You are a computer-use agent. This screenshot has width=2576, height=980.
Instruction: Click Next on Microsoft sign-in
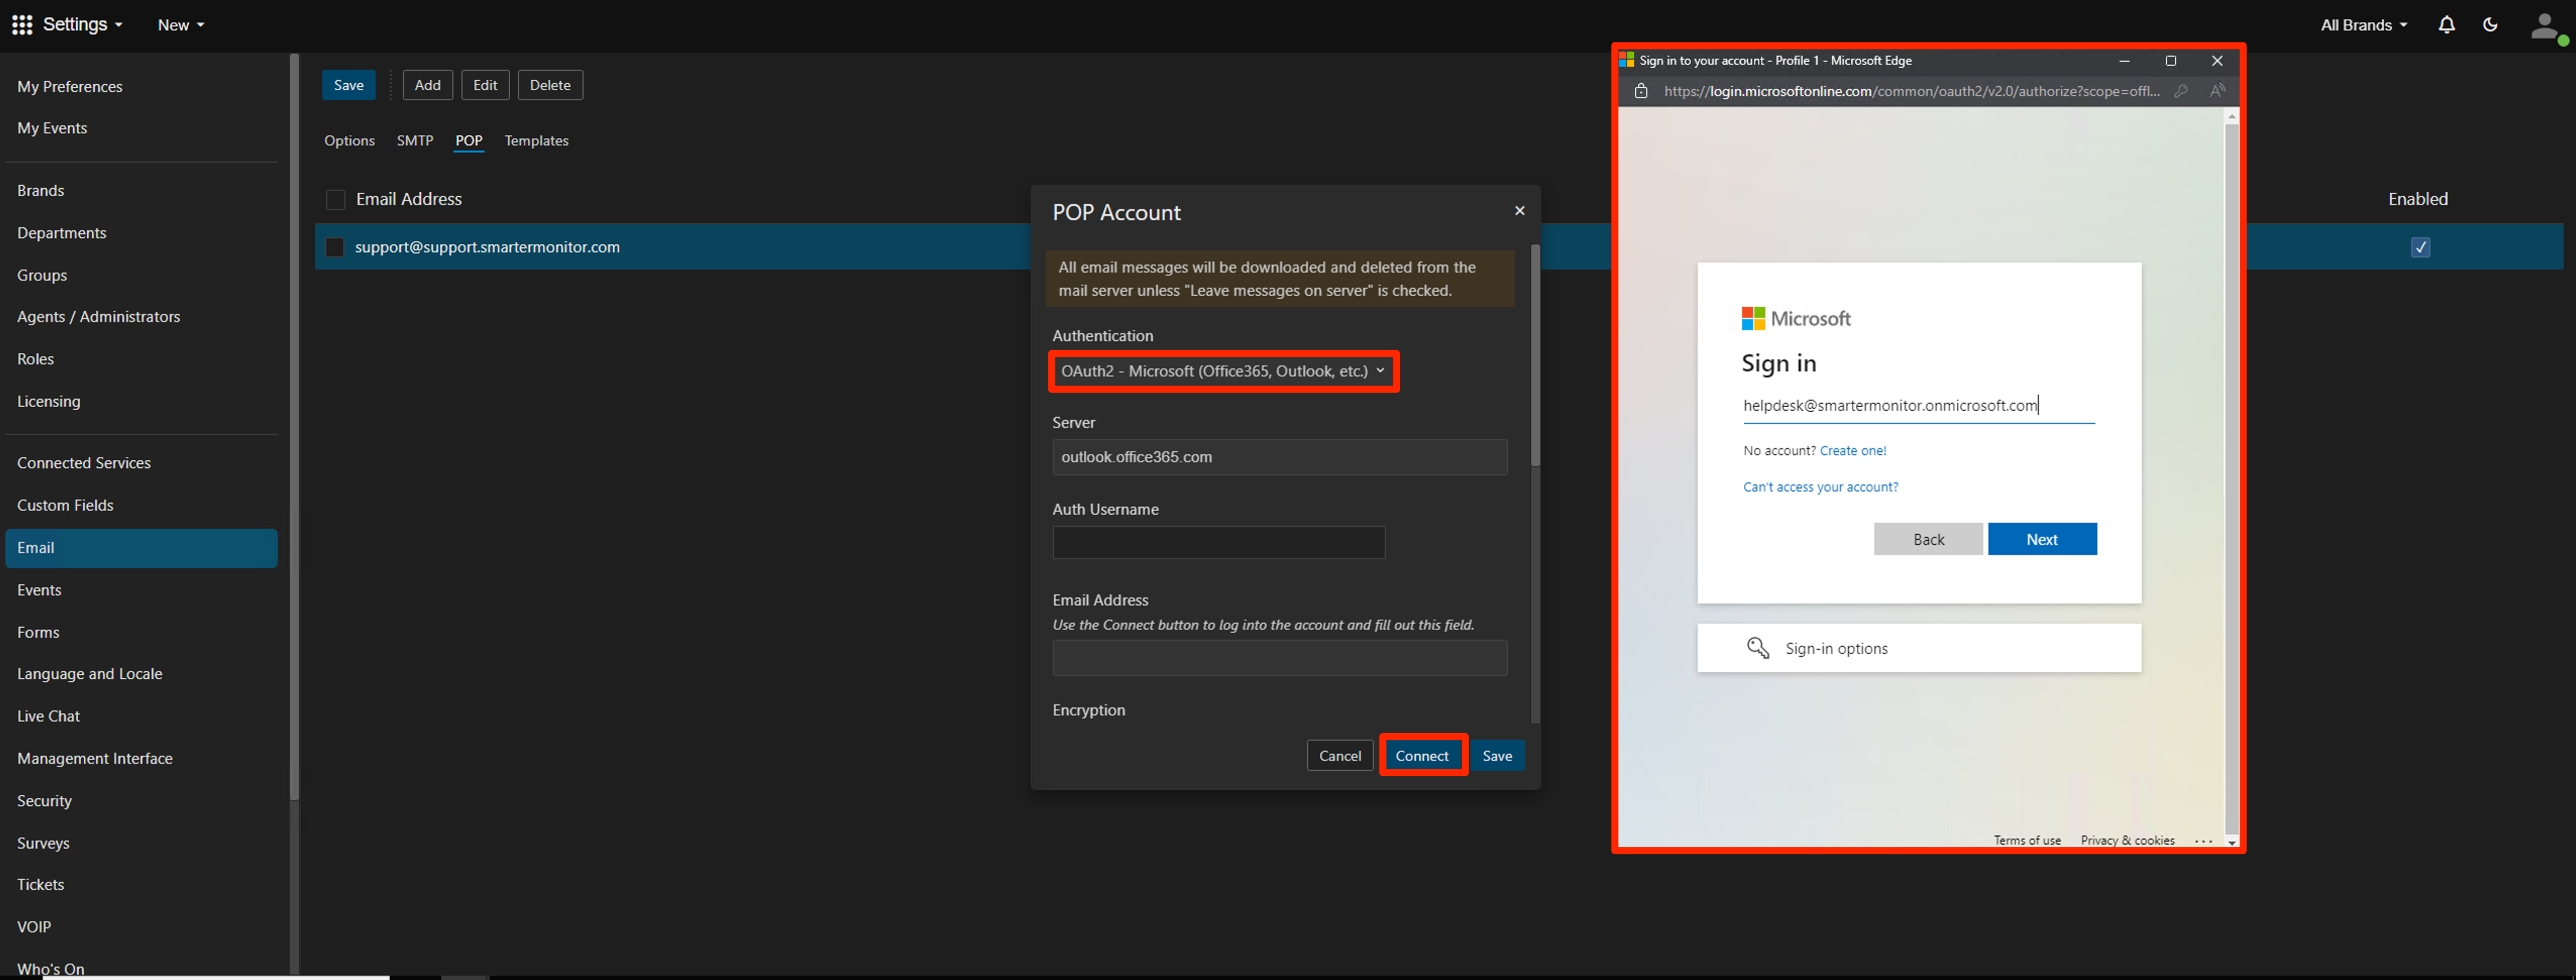coord(2042,539)
